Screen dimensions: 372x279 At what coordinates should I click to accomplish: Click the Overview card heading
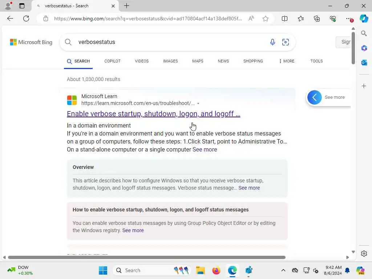[83, 167]
